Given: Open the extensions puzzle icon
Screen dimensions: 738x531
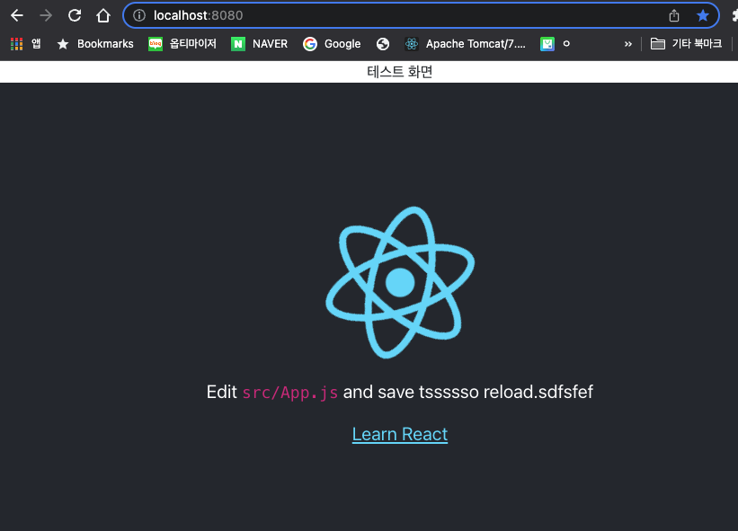Looking at the screenshot, I should click(734, 15).
